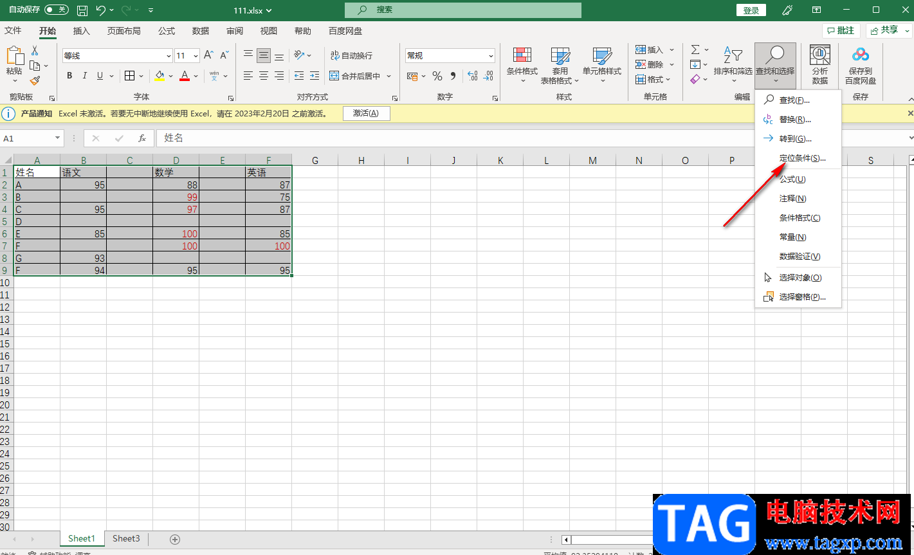Decrease font size with small A
The image size is (914, 555).
(x=224, y=56)
